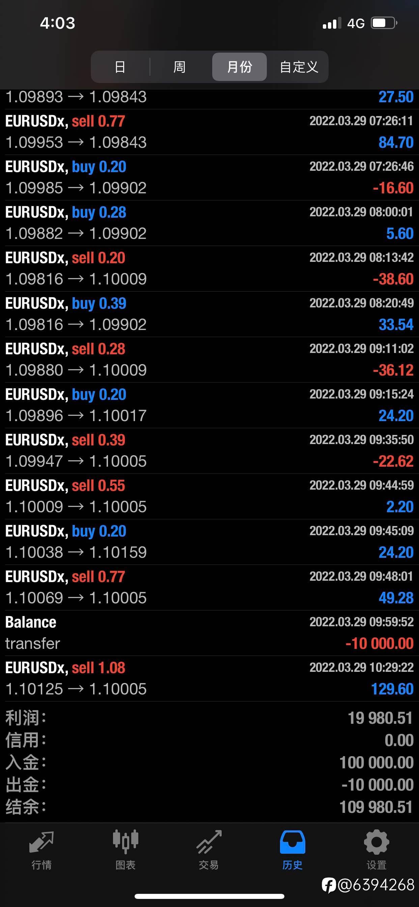Screen dimensions: 419x907
Task: Tap the 历史 history inbox icon
Action: coord(292,842)
